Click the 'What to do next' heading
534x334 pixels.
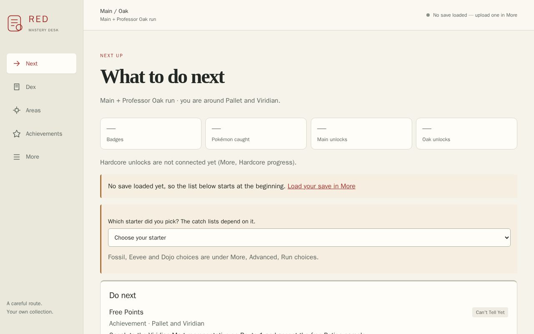coord(162,76)
